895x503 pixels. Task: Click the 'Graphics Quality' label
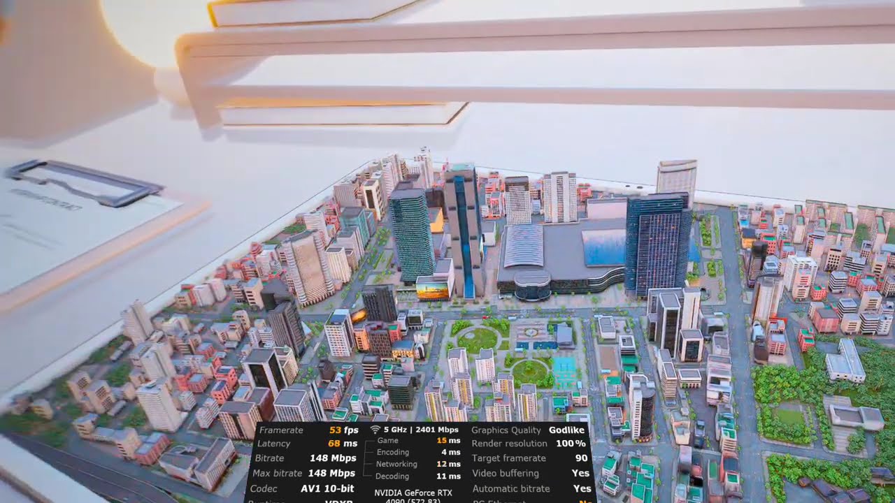pyautogui.click(x=506, y=430)
